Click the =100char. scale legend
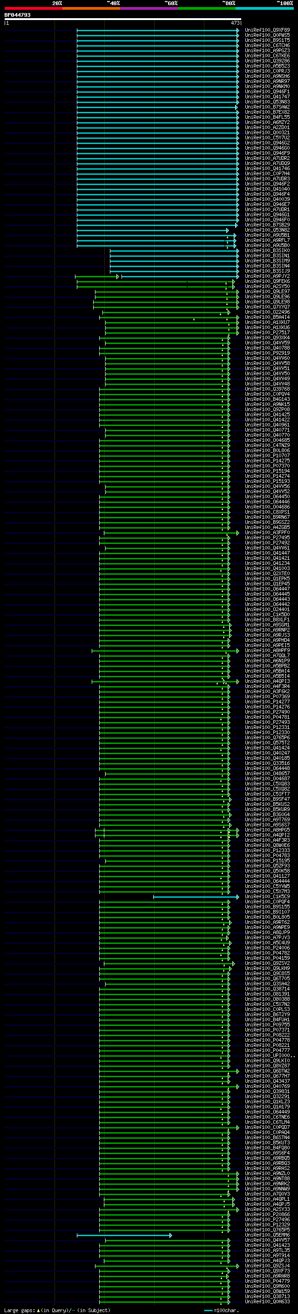Screen dimensions: 298x1314 (x=221, y=1310)
